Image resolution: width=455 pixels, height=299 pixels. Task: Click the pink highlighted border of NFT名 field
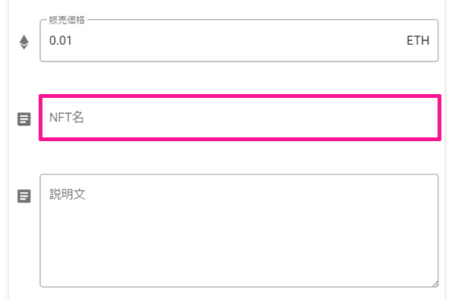click(240, 96)
